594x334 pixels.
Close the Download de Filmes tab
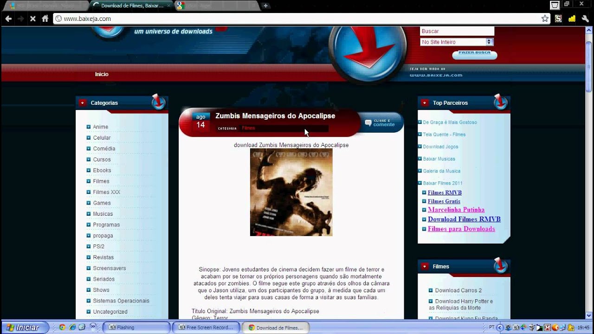coord(168,6)
